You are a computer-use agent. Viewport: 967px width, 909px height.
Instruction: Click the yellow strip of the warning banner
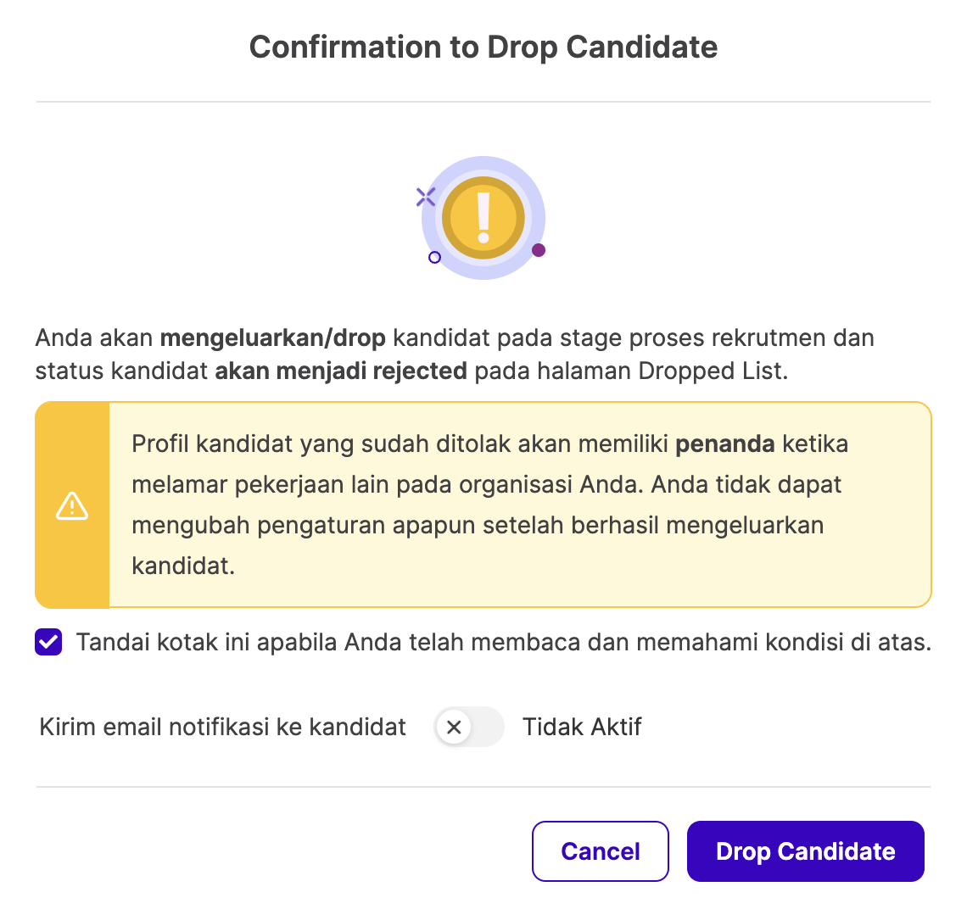72,505
